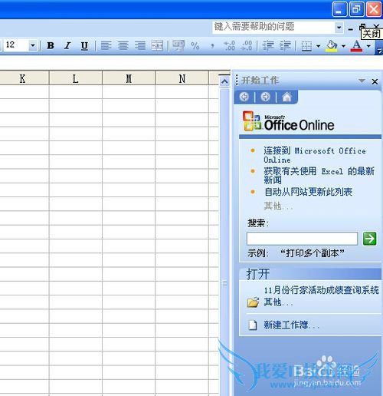
Task: Click the Office Online logo
Action: coord(288,121)
